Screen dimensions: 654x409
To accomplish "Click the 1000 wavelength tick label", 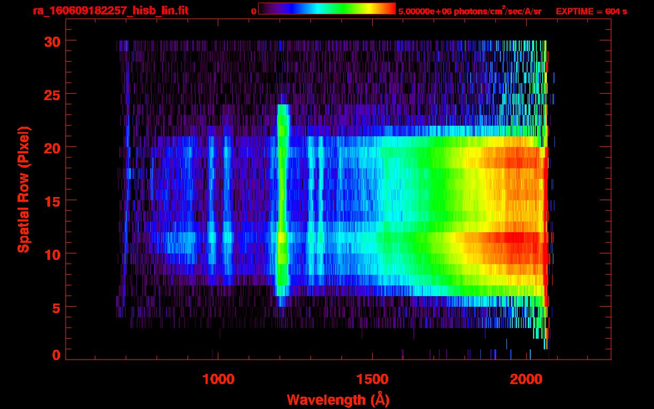I will point(218,379).
